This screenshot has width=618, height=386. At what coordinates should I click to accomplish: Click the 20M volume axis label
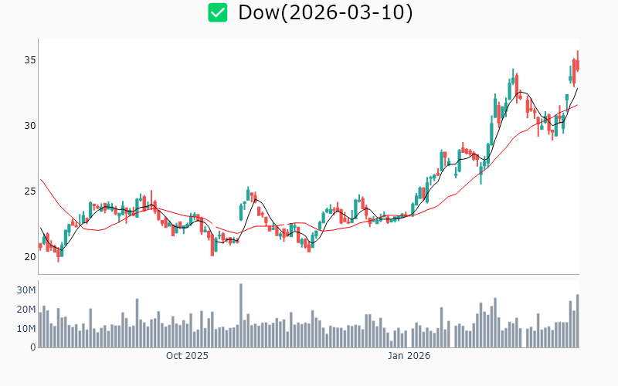26,310
